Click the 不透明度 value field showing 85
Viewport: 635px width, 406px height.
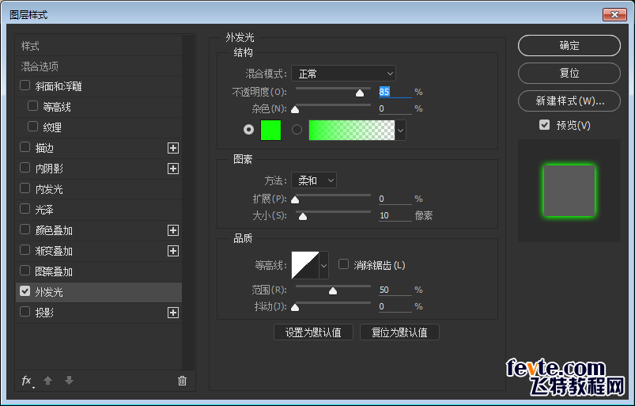point(395,92)
